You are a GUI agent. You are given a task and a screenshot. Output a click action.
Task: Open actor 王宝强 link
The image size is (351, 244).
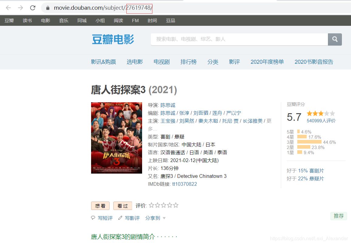(168, 121)
